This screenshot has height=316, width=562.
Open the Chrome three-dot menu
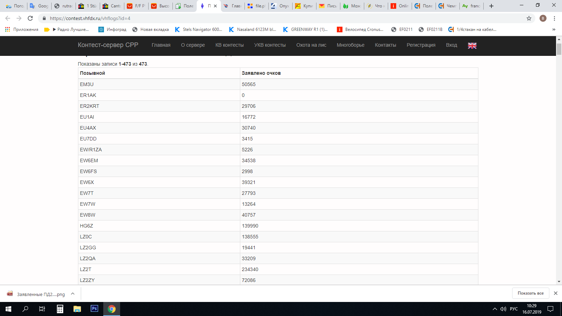pyautogui.click(x=554, y=18)
